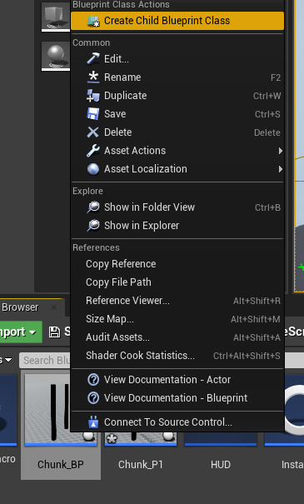304x504 pixels.
Task: Open View Documentation - Blueprint
Action: click(x=177, y=398)
